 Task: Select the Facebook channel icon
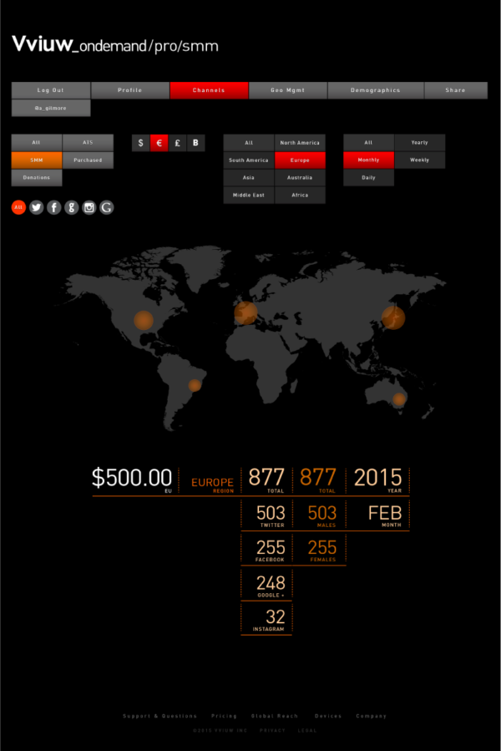[x=53, y=208]
